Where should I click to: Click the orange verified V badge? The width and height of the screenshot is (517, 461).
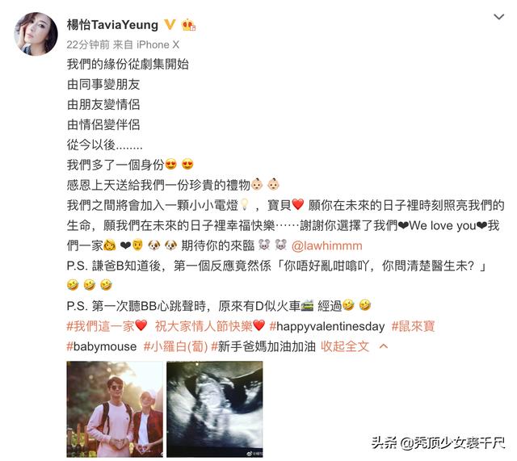coord(170,25)
